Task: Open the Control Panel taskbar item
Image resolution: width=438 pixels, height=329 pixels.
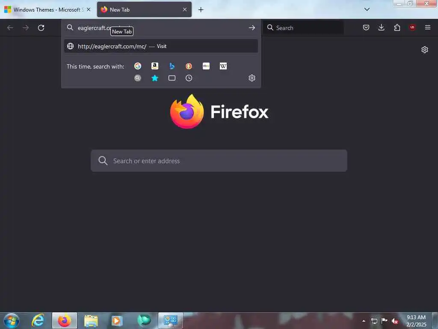Action: (170, 320)
